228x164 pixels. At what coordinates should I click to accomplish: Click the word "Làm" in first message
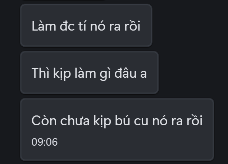44,26
